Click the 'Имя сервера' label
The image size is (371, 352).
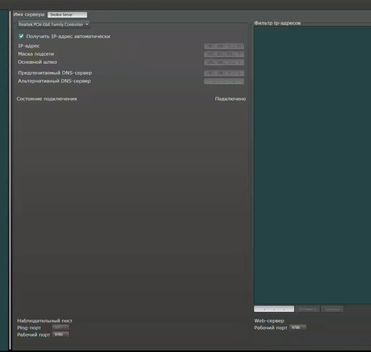click(29, 14)
